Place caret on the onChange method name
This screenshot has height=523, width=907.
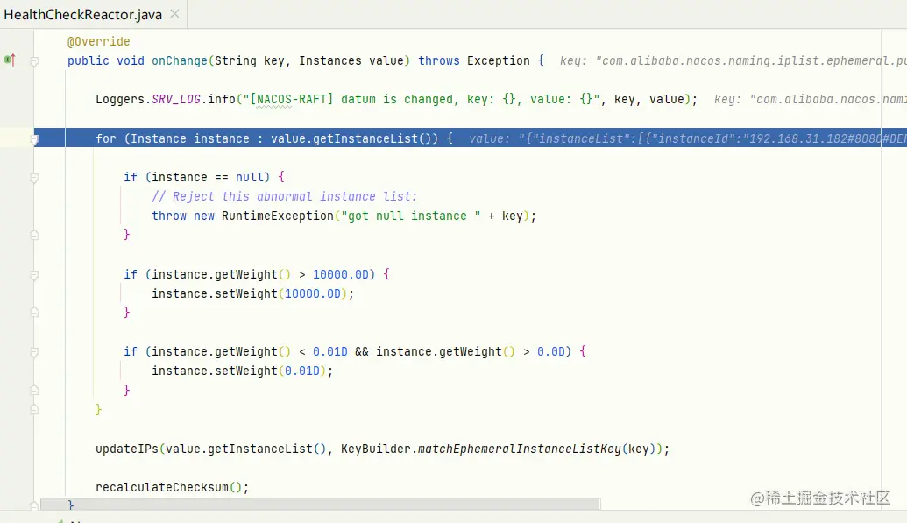180,60
